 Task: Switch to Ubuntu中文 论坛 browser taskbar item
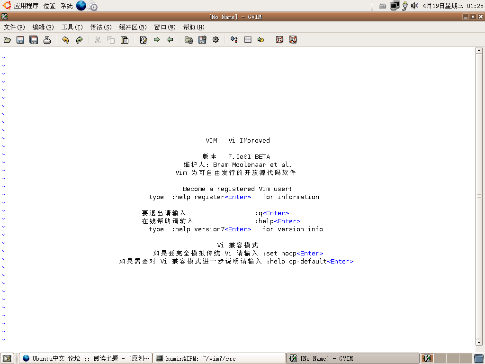click(86, 358)
